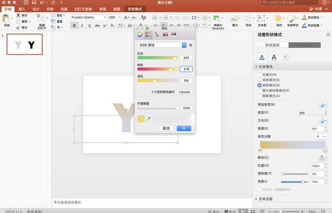
Task: Expand the Text Outline (文本边框) section
Action: pos(256,199)
